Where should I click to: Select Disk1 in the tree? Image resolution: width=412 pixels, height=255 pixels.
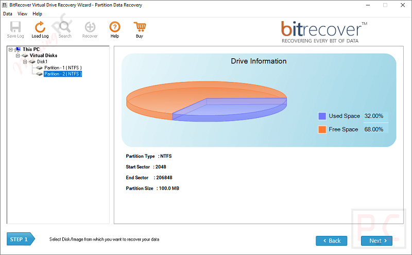42,62
